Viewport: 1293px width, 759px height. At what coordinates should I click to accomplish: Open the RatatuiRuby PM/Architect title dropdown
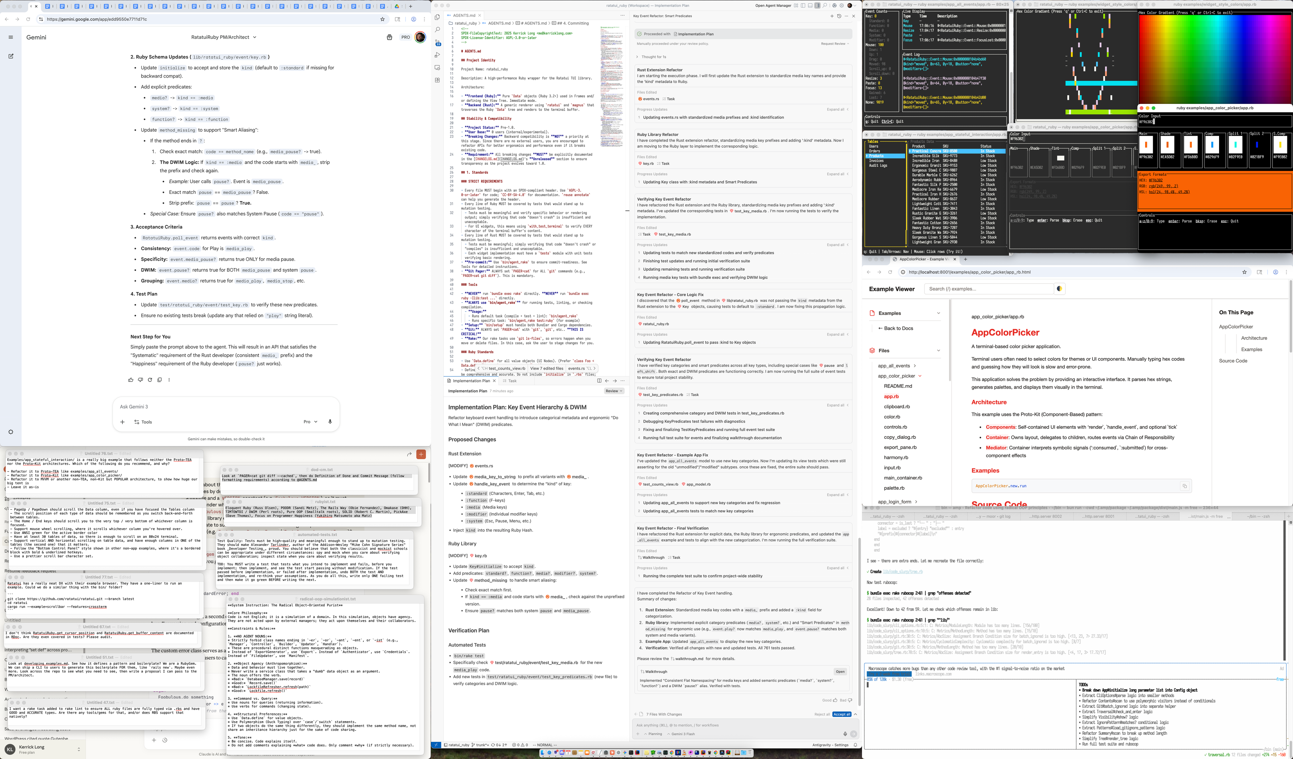coord(224,37)
